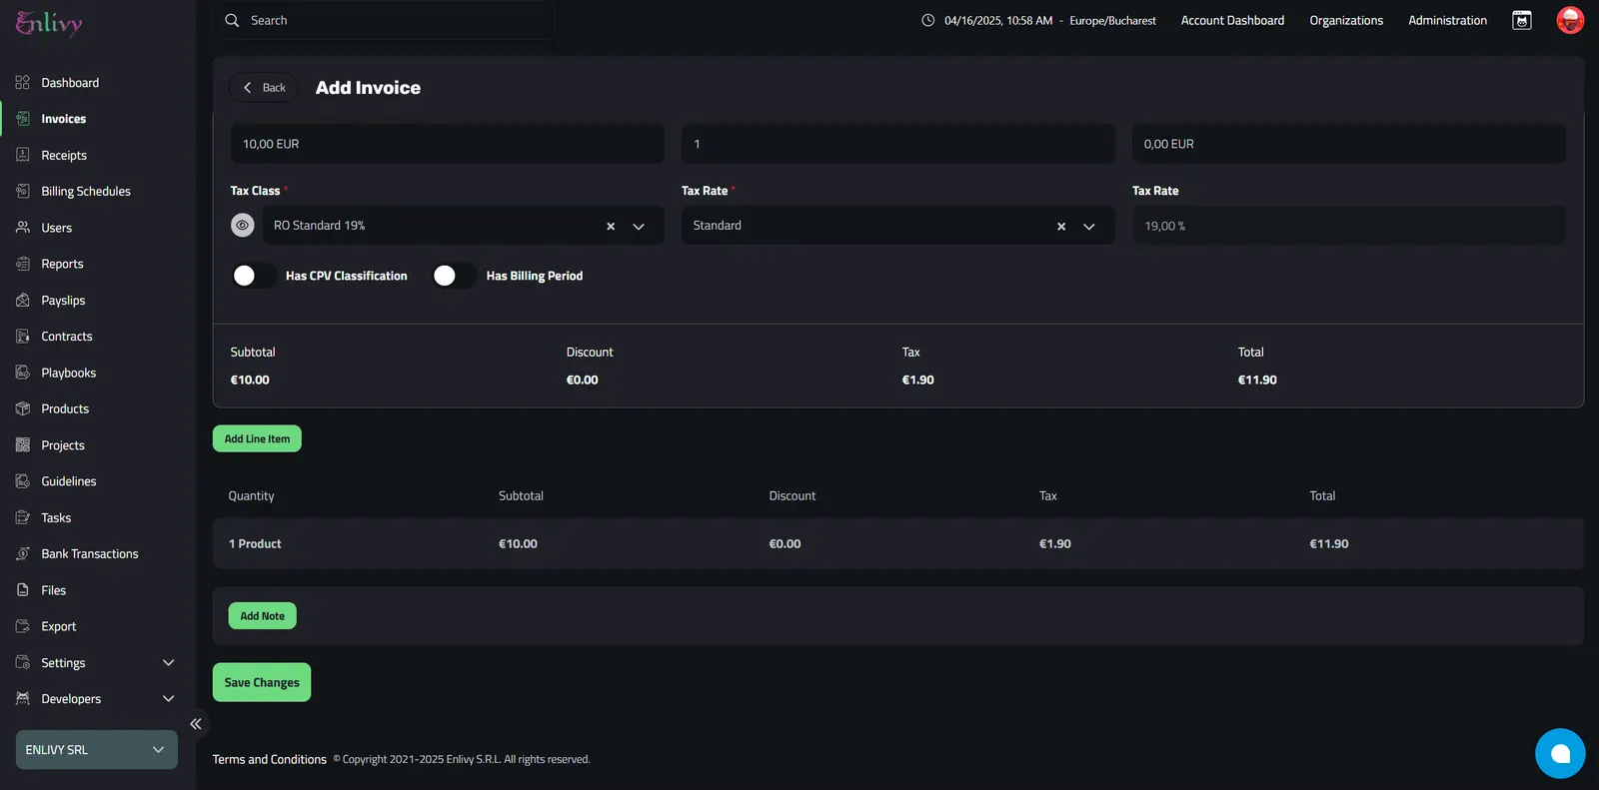Screen dimensions: 1599x790
Task: Click Add Line Item button
Action: point(257,438)
